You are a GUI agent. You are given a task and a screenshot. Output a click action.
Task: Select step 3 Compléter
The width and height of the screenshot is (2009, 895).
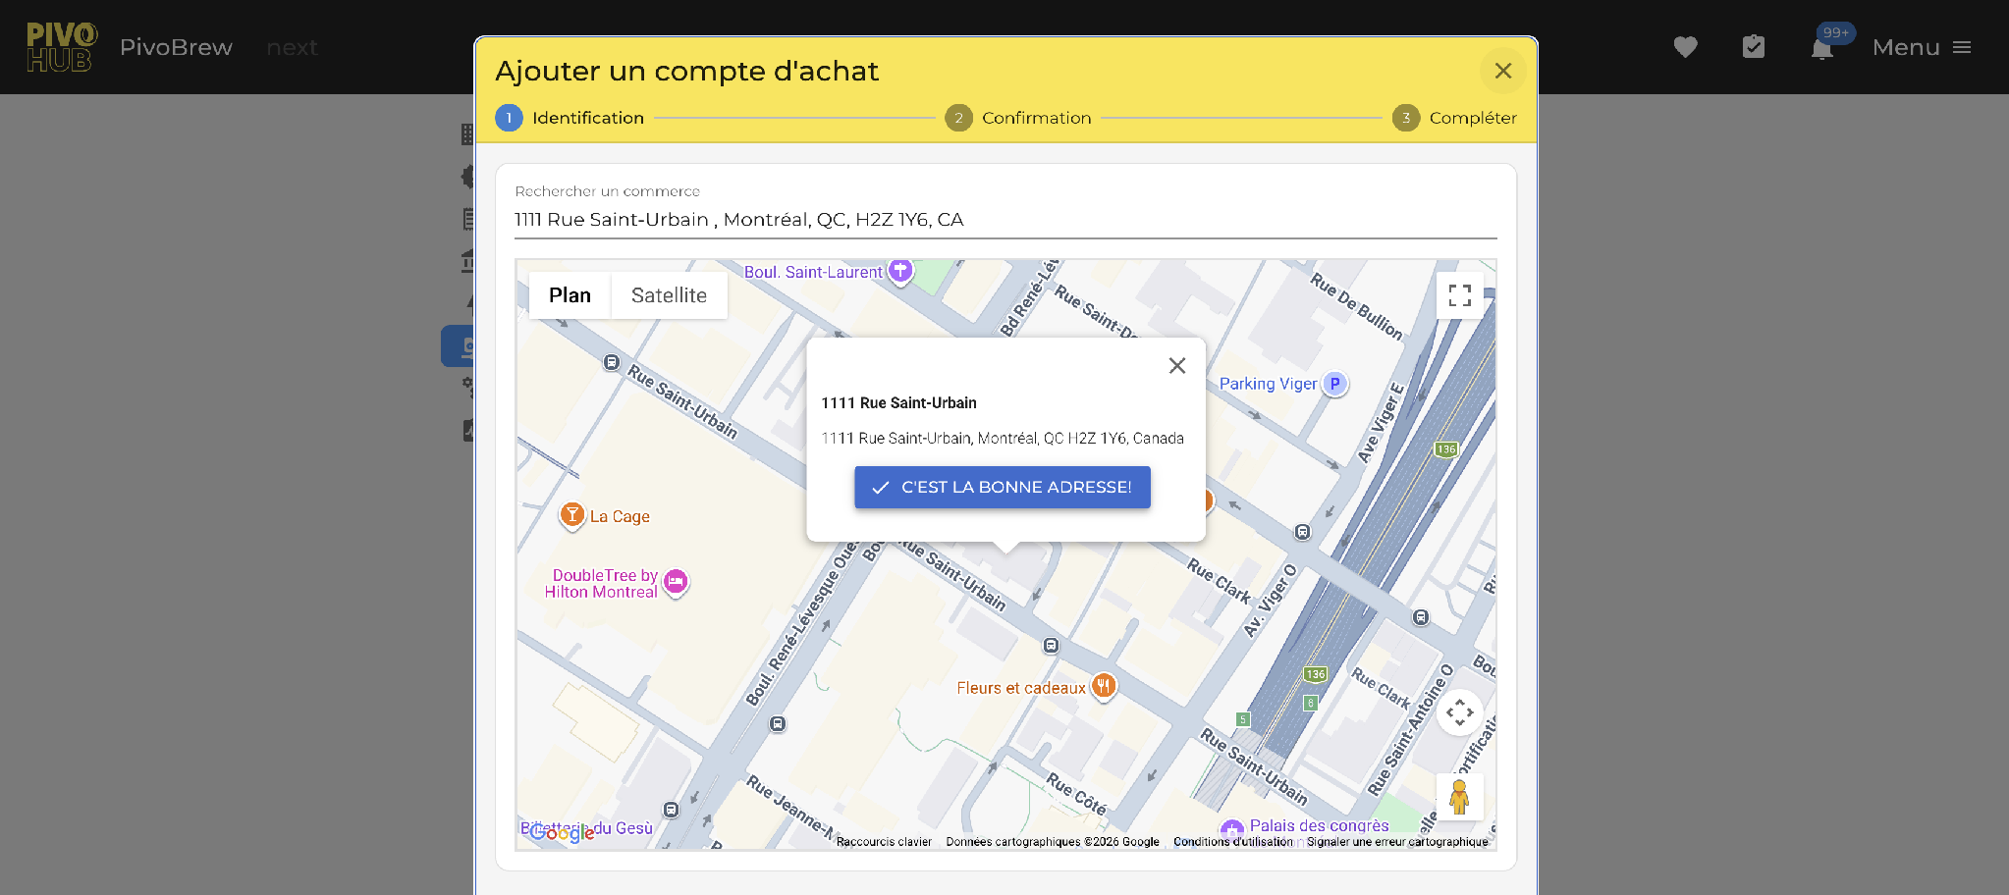1454,118
